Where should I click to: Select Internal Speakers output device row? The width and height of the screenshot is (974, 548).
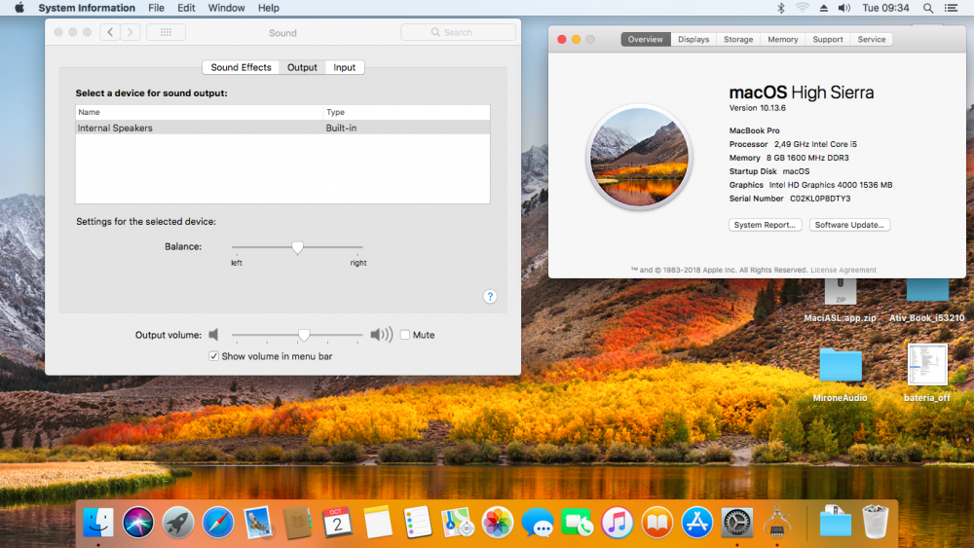point(282,128)
